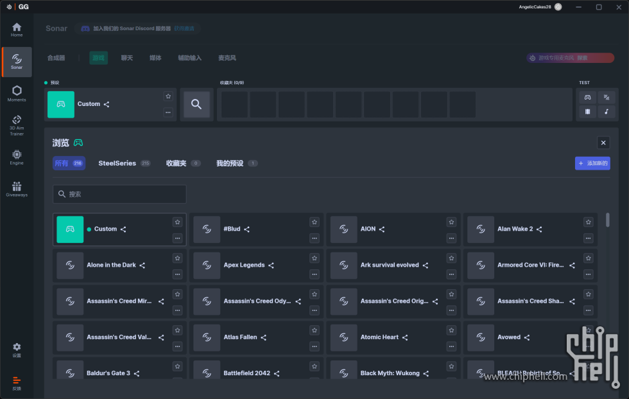
Task: Open more options for #Blud preset
Action: point(314,238)
